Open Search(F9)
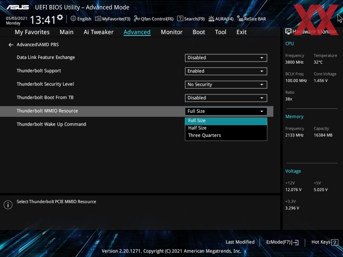 (x=191, y=19)
